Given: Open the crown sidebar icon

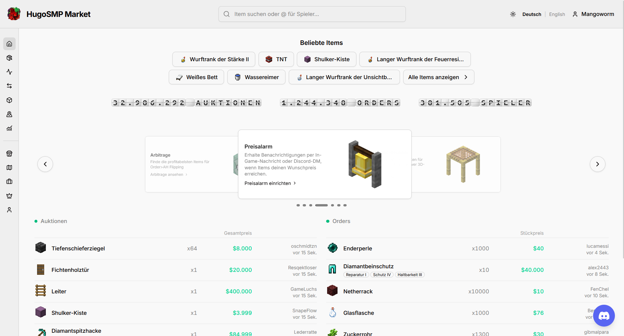Looking at the screenshot, I should [9, 196].
